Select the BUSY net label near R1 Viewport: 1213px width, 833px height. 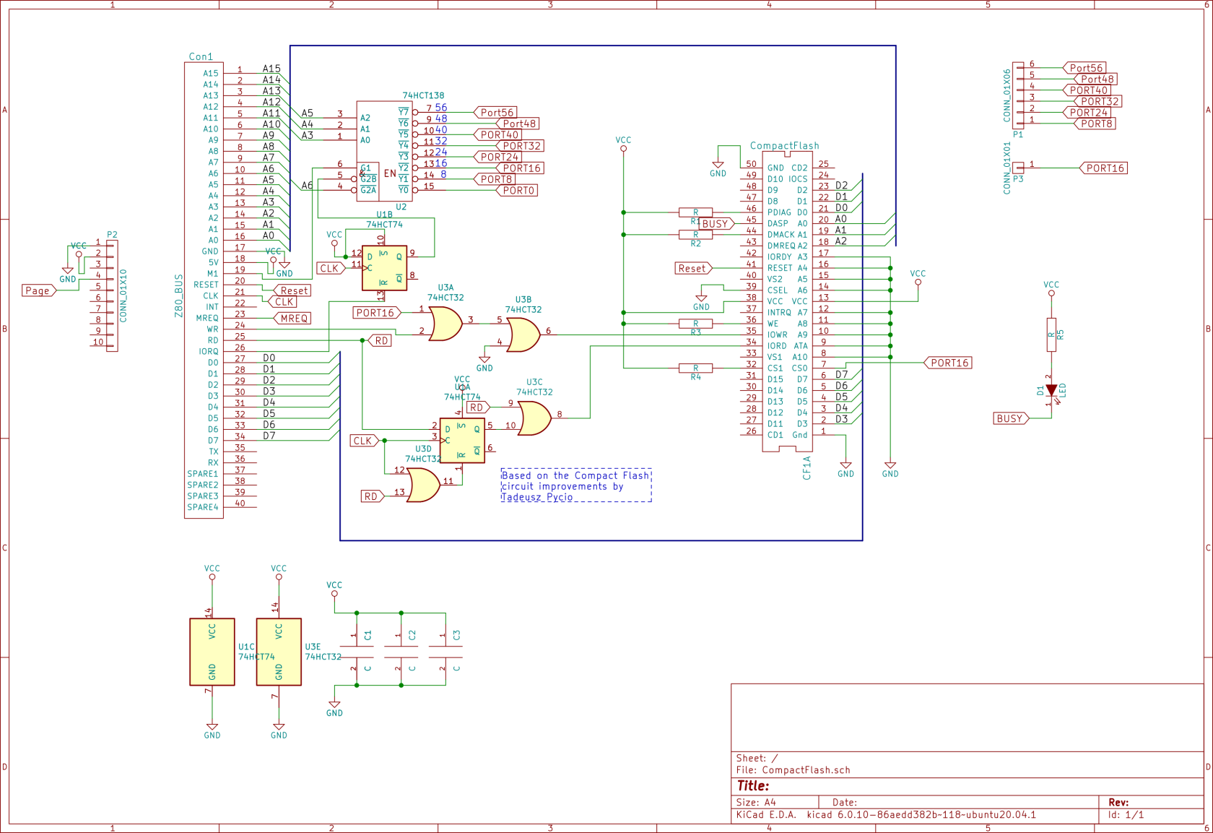(716, 223)
